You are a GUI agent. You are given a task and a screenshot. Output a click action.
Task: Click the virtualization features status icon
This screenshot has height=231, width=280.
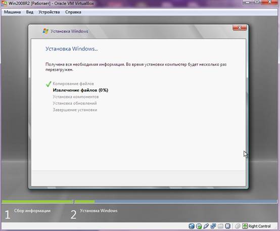click(x=227, y=226)
